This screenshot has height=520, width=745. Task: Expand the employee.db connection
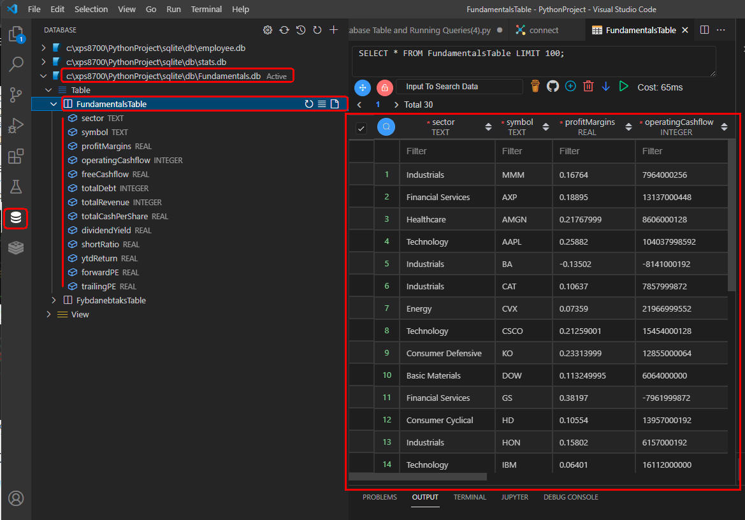(x=44, y=48)
